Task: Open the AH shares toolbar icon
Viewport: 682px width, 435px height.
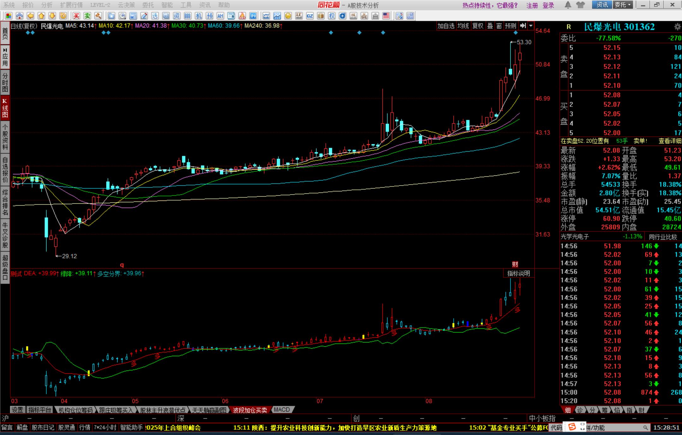Action: point(220,16)
